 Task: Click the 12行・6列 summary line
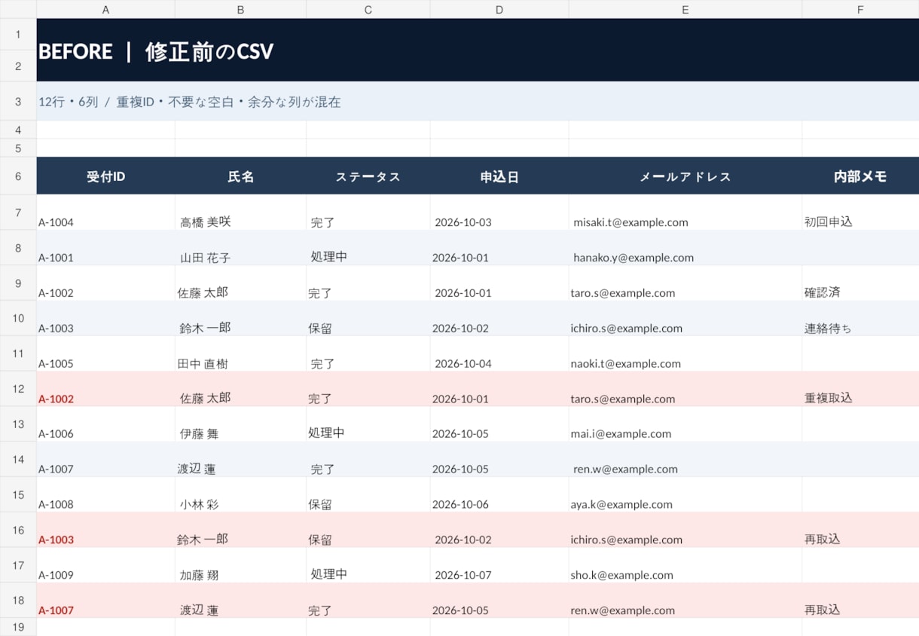click(478, 101)
